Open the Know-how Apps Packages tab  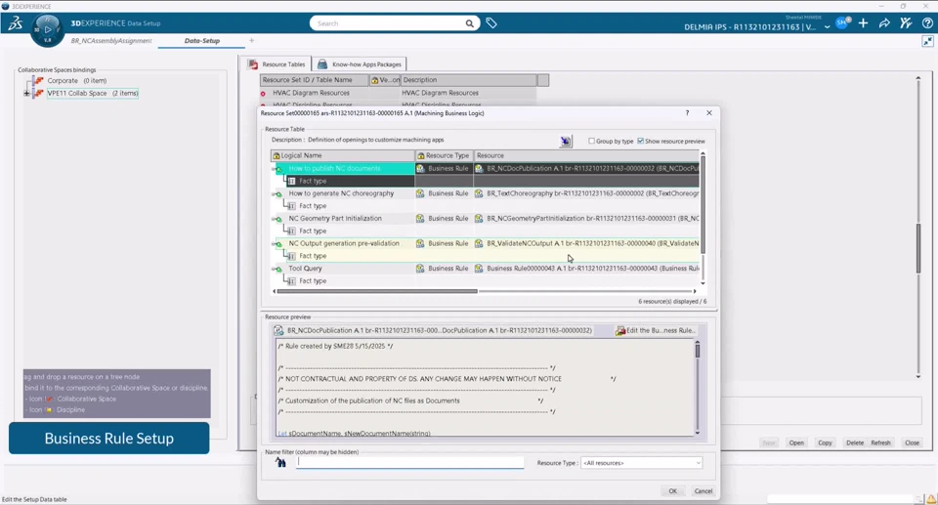click(x=360, y=64)
